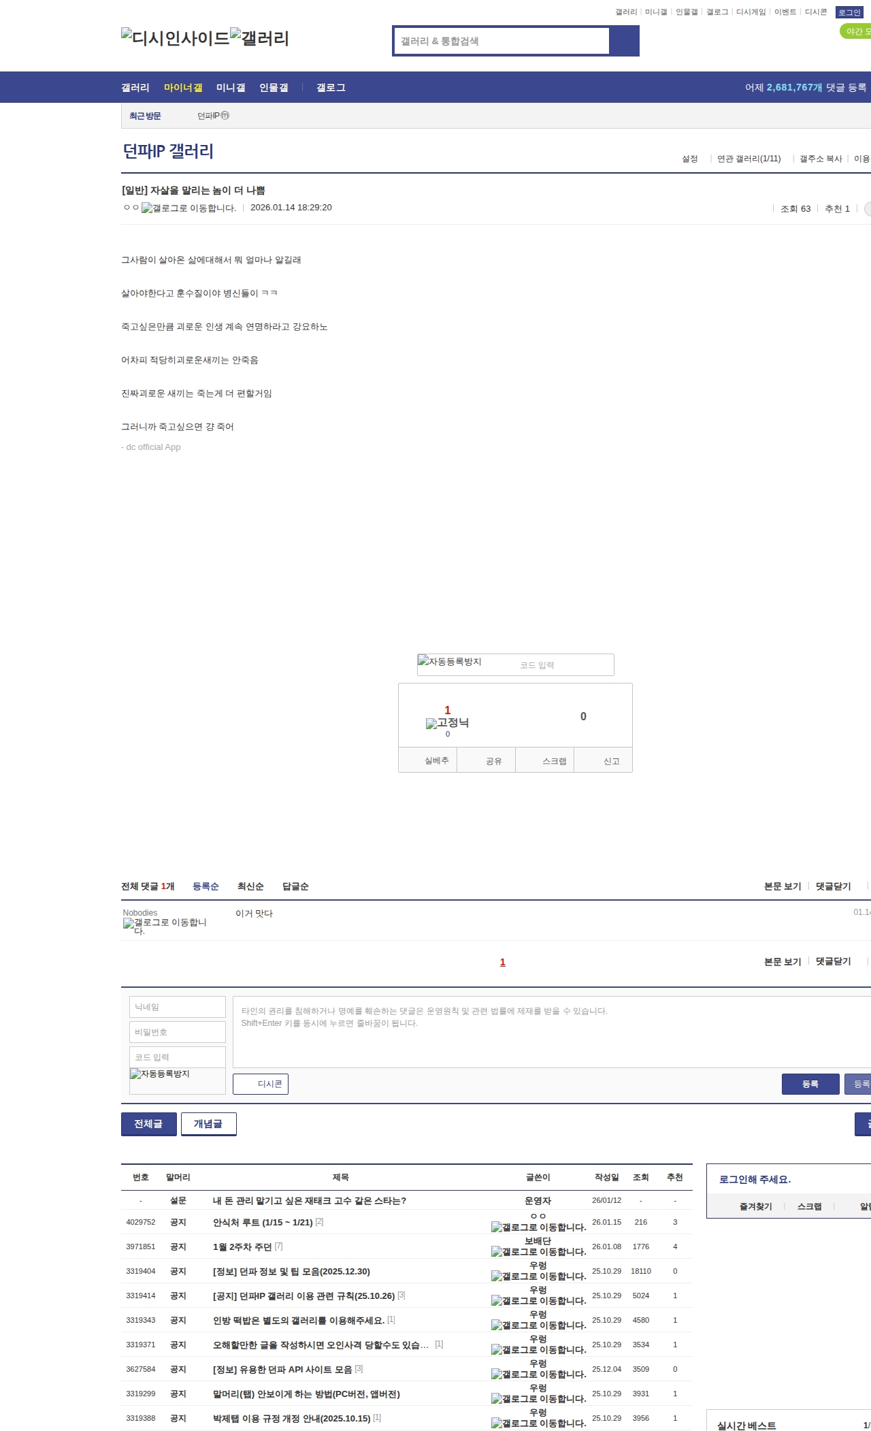Open gallog icon in the 1월 2주차 주던 row

point(539,1251)
